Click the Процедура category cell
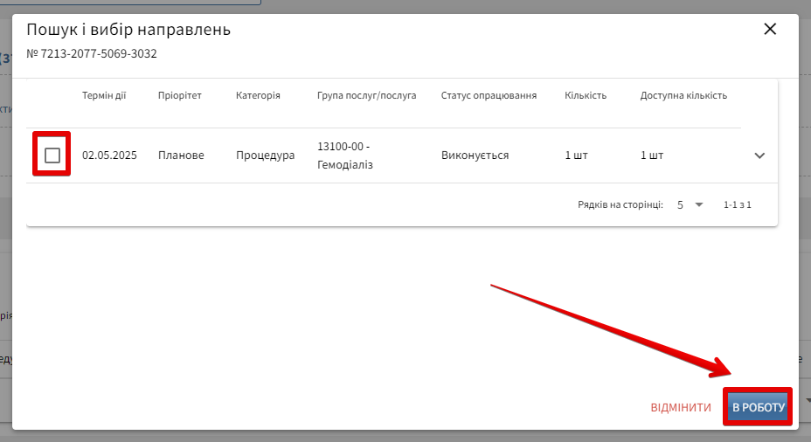Screen dimensions: 811x442 click(265, 155)
